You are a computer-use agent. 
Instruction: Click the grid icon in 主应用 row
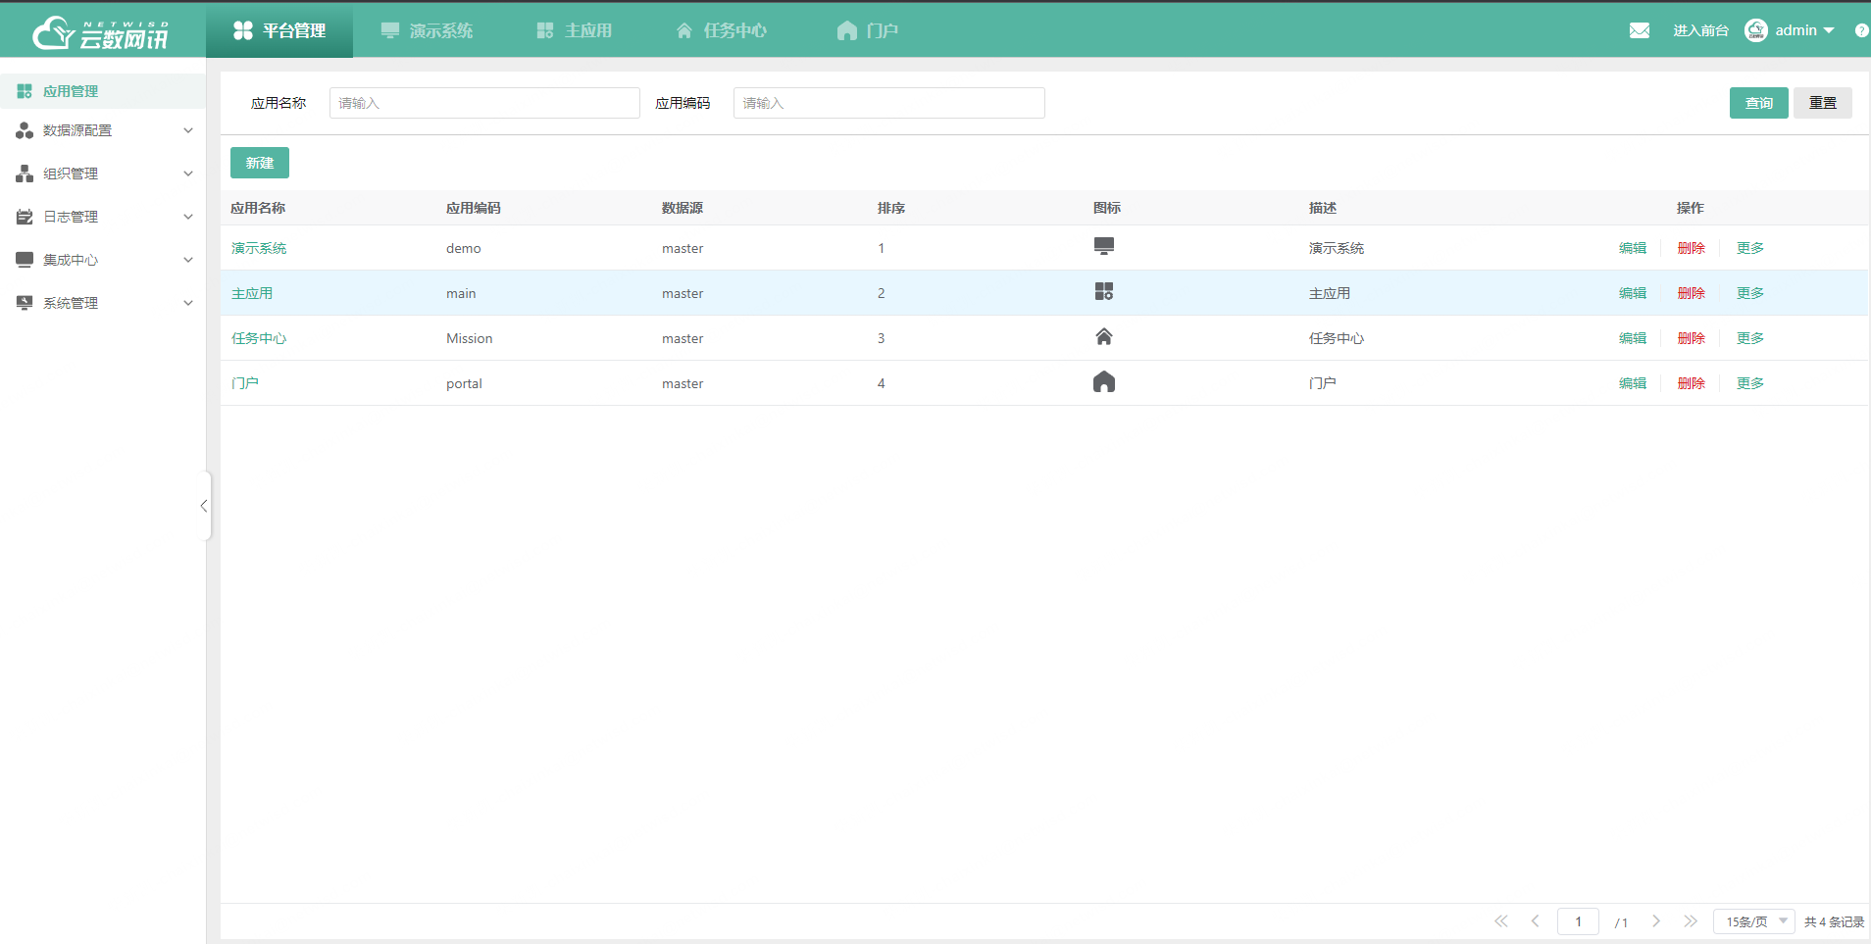point(1103,292)
